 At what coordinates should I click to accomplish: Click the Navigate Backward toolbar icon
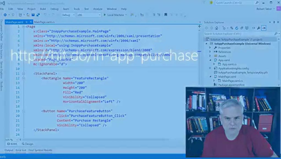pyautogui.click(x=5, y=15)
